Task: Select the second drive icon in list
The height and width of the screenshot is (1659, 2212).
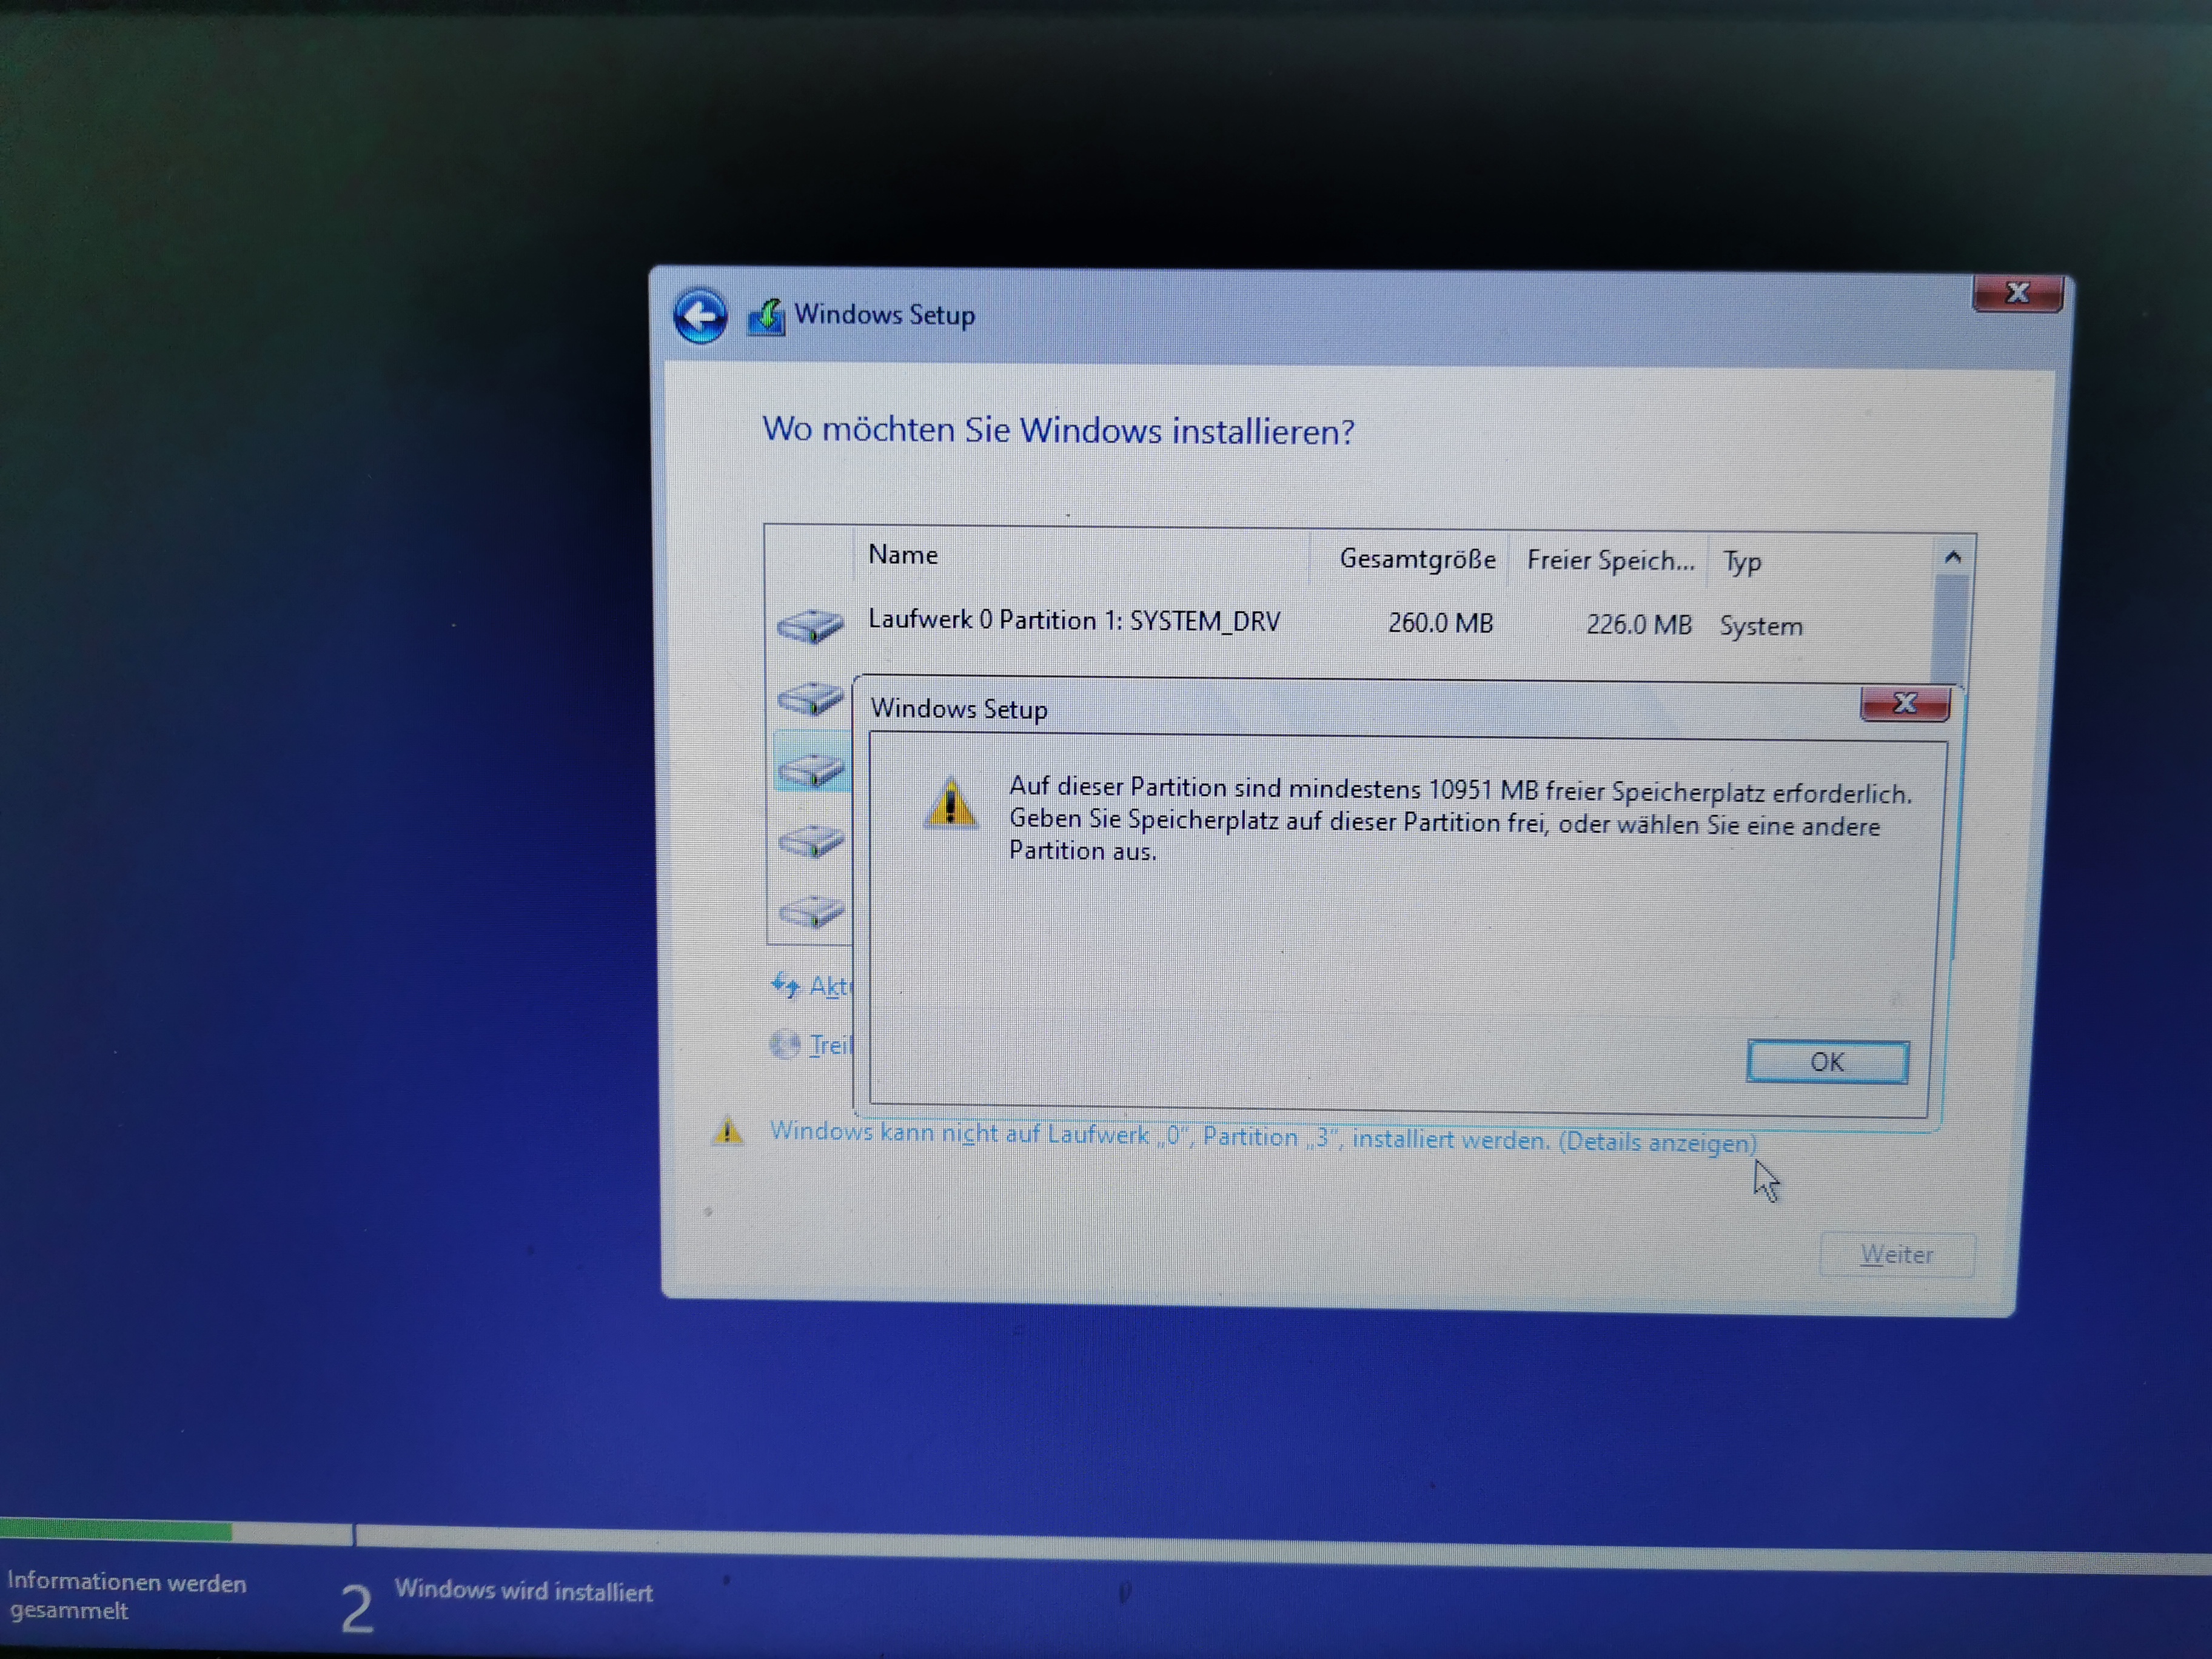Action: (810, 697)
